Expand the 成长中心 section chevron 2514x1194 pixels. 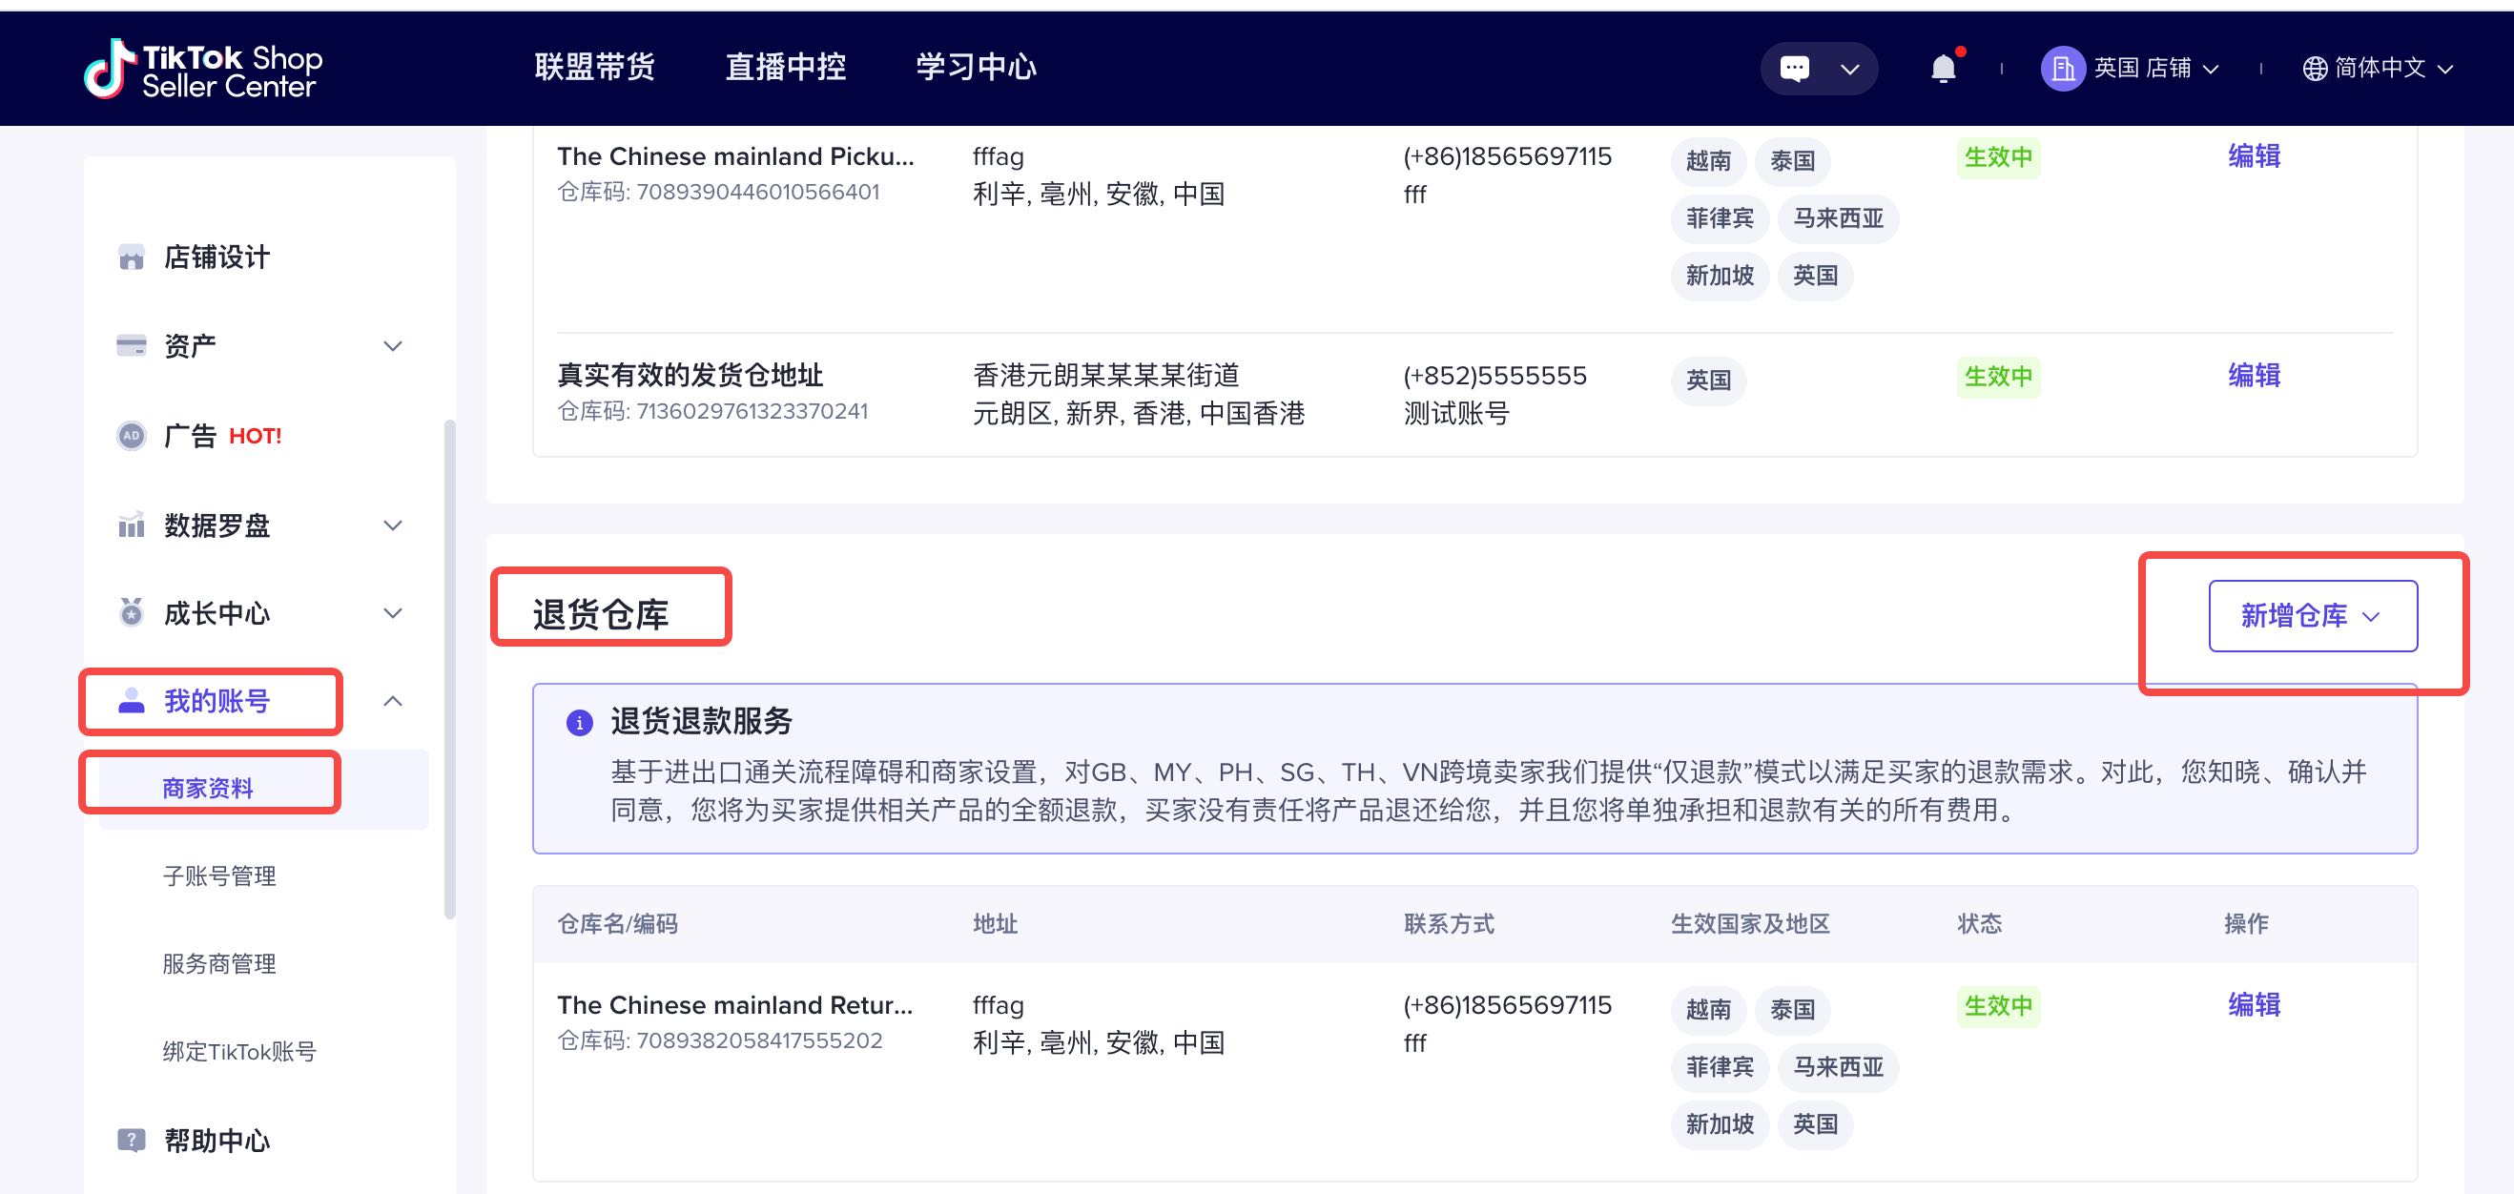point(392,613)
